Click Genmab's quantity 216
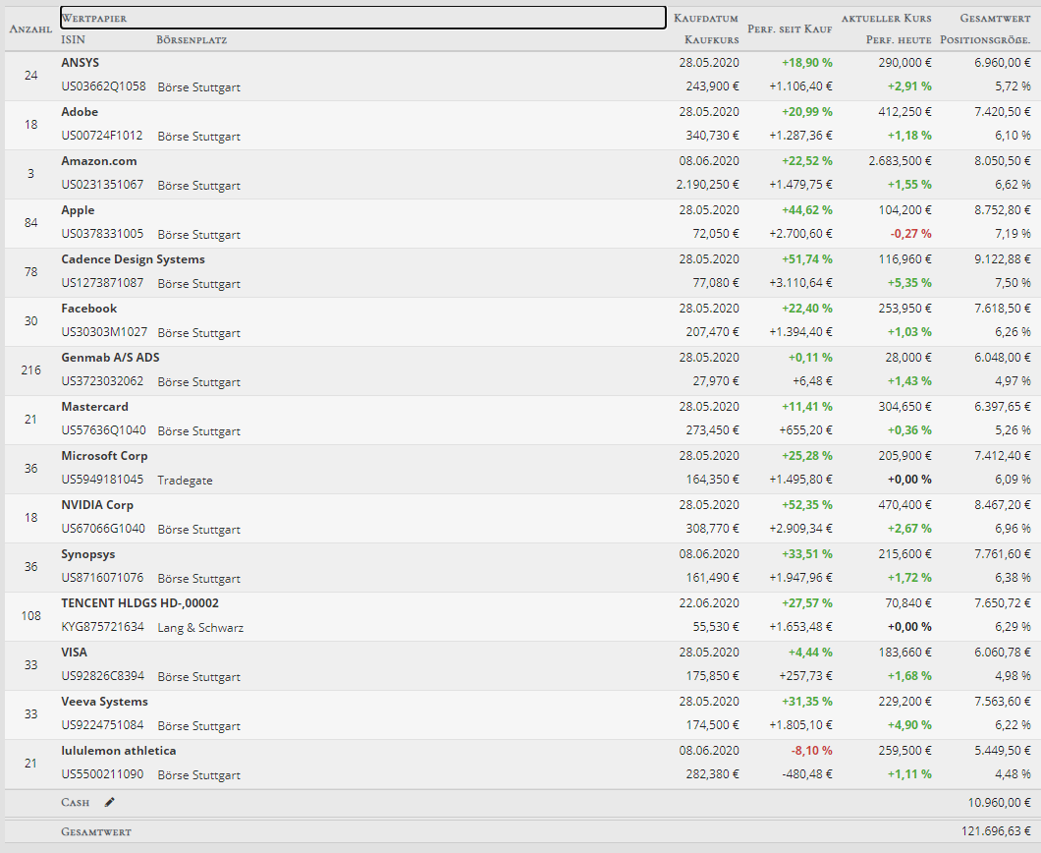1041x853 pixels. pos(30,370)
